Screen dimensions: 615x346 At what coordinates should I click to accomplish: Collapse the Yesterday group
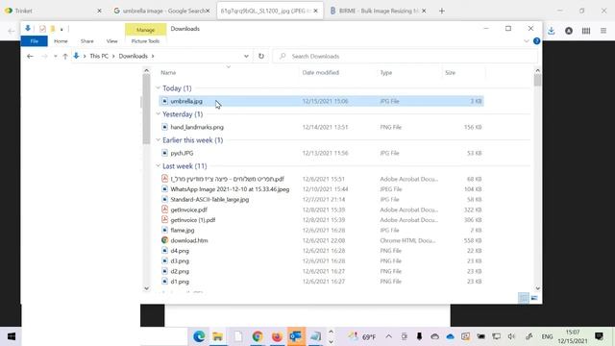pos(158,113)
